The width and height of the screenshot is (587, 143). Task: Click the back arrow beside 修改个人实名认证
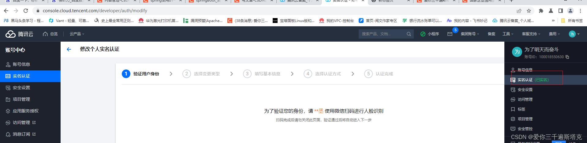click(69, 49)
